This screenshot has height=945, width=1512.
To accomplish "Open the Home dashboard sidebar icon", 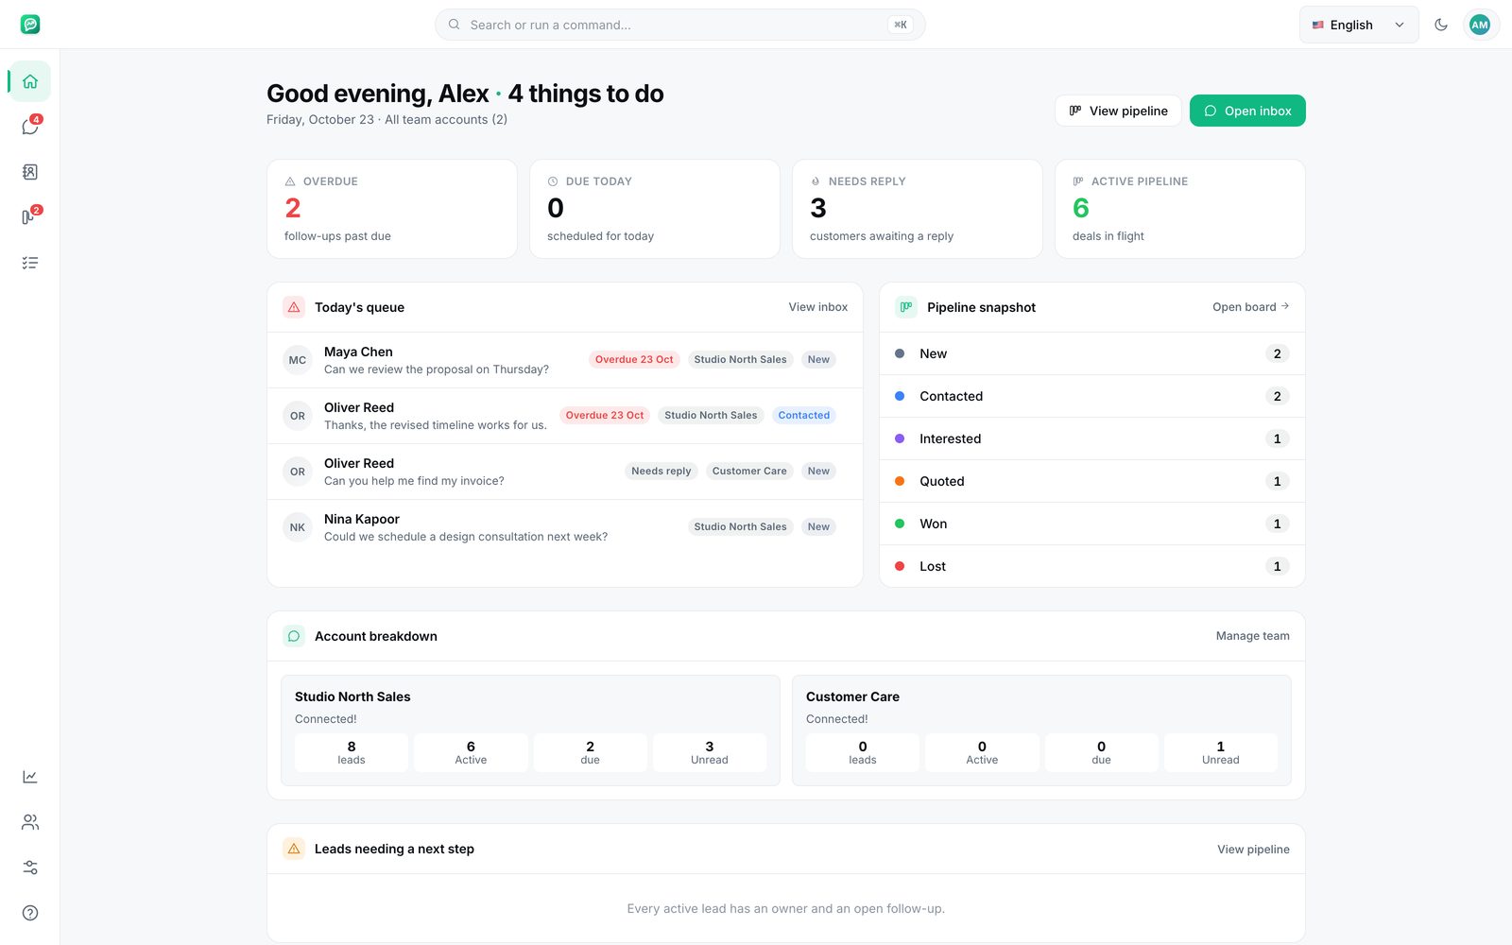I will [x=30, y=81].
